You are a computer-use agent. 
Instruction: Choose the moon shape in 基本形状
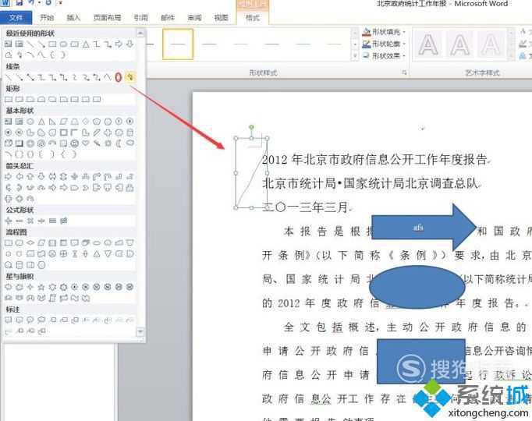coord(119,143)
